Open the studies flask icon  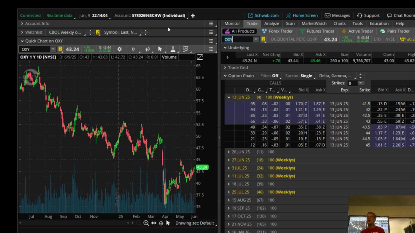[x=173, y=49]
